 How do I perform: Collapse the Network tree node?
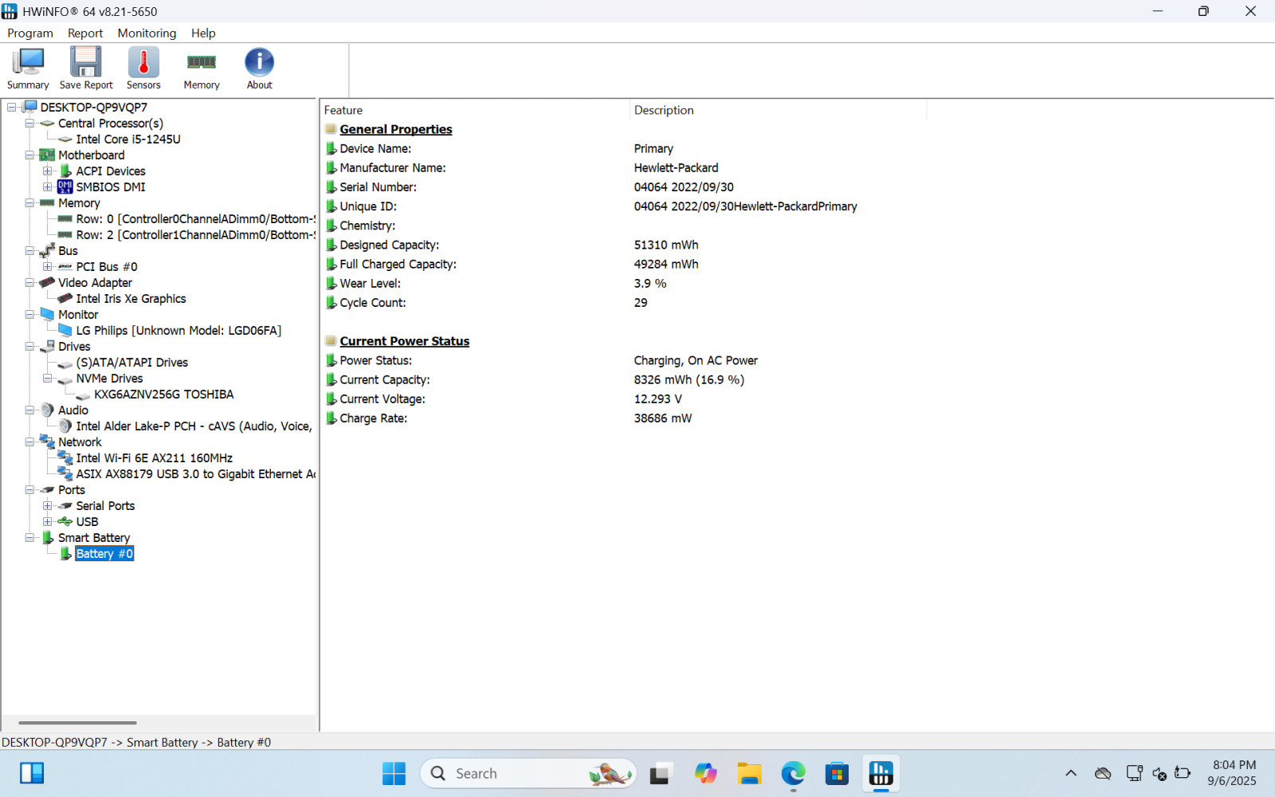[29, 442]
